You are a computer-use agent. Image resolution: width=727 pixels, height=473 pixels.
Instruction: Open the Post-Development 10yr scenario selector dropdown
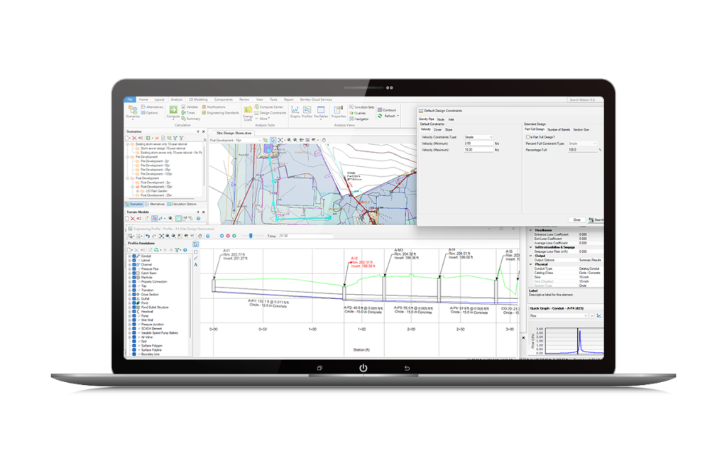click(258, 140)
